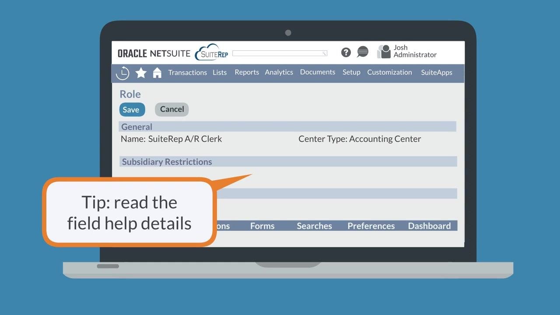The height and width of the screenshot is (315, 560).
Task: Switch to the Preferences subtab
Action: (371, 226)
